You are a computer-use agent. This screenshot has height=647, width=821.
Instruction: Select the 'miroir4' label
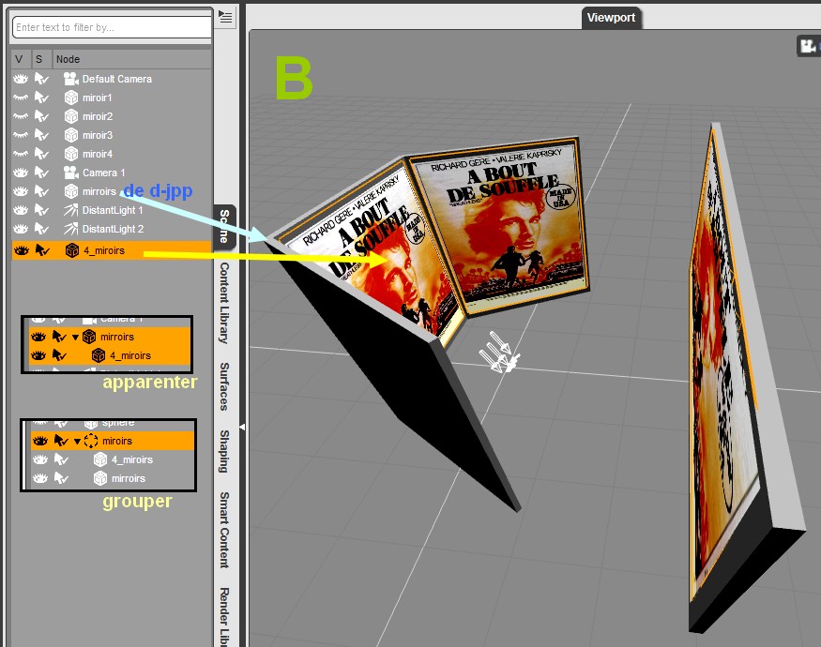click(x=98, y=155)
